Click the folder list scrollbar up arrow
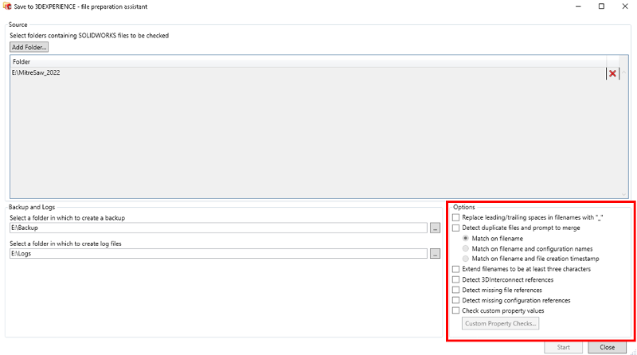This screenshot has height=355, width=637. [x=624, y=72]
